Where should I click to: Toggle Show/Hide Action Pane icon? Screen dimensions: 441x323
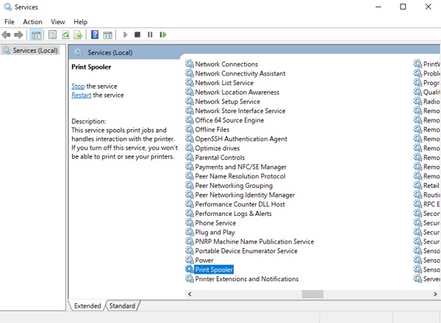[108, 35]
